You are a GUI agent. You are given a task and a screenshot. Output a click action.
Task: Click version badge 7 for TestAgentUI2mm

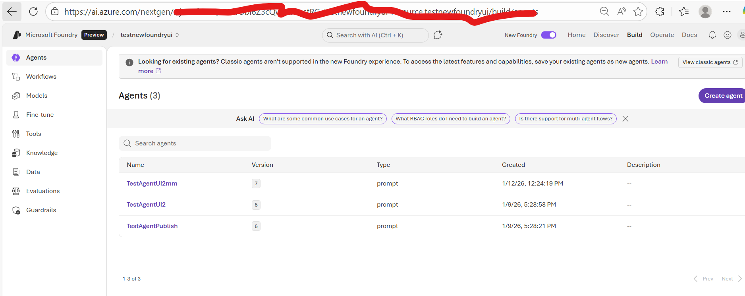coord(256,184)
